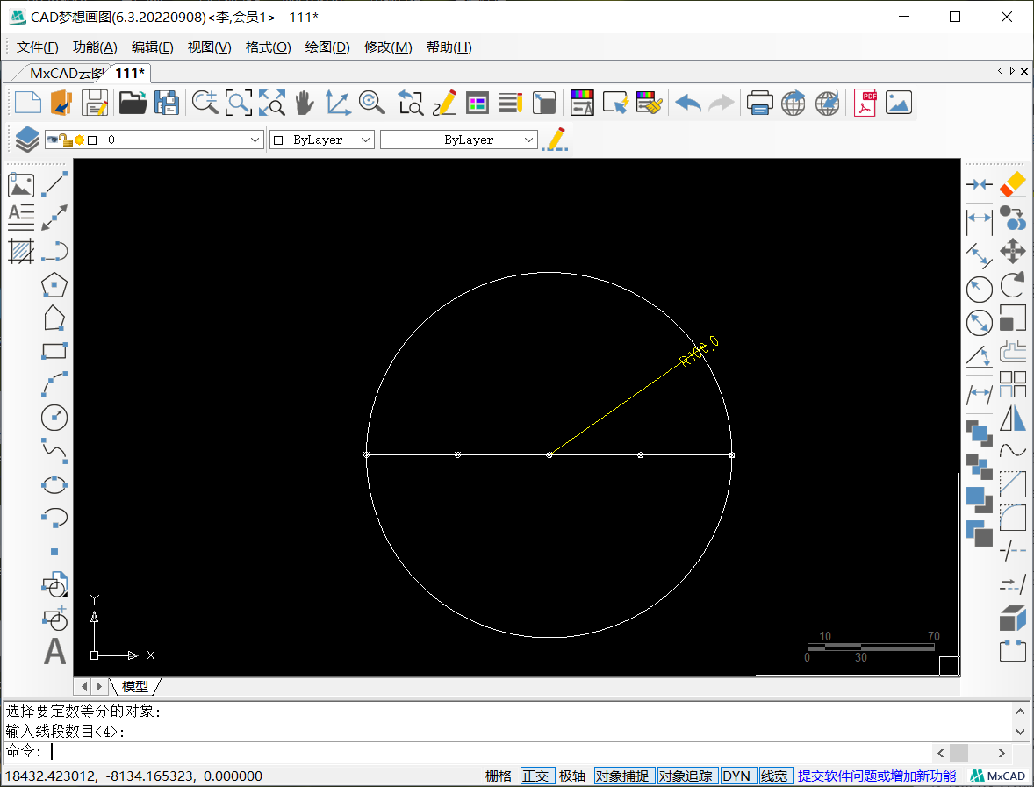Screen dimensions: 1034x787
Task: Click the yellow R100.0 radius dimension text
Action: (x=699, y=351)
